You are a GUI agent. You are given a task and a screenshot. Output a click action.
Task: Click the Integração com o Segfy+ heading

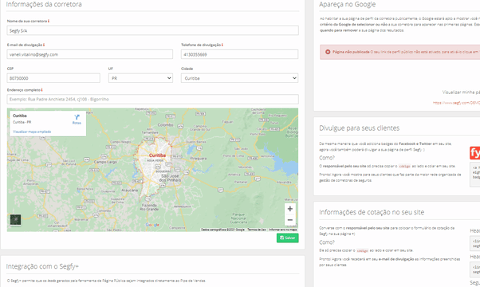[42, 266]
